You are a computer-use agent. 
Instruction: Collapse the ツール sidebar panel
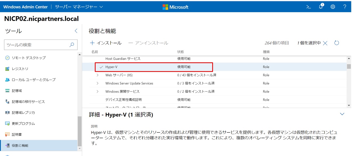76,31
